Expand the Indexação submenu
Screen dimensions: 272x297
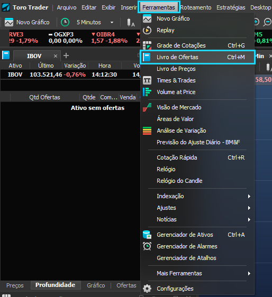click(x=249, y=197)
